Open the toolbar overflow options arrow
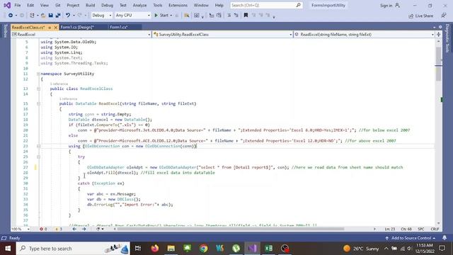453x255 pixels. (x=274, y=17)
